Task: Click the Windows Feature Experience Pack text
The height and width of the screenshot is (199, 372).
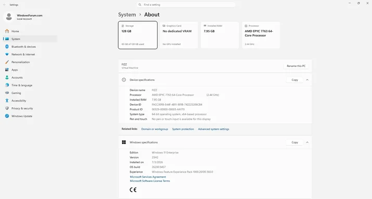Action: pyautogui.click(x=182, y=172)
